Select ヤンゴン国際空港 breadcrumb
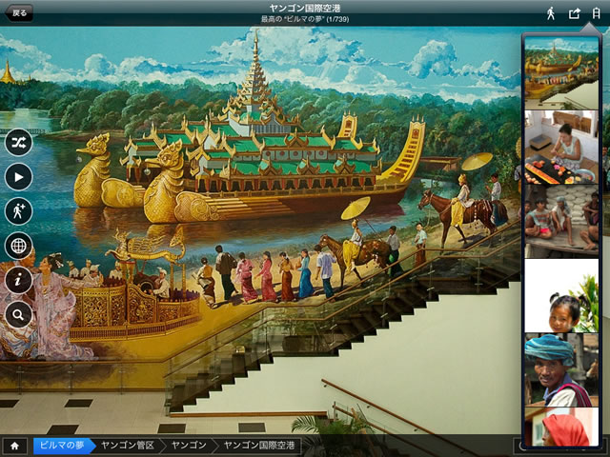 pyautogui.click(x=259, y=446)
